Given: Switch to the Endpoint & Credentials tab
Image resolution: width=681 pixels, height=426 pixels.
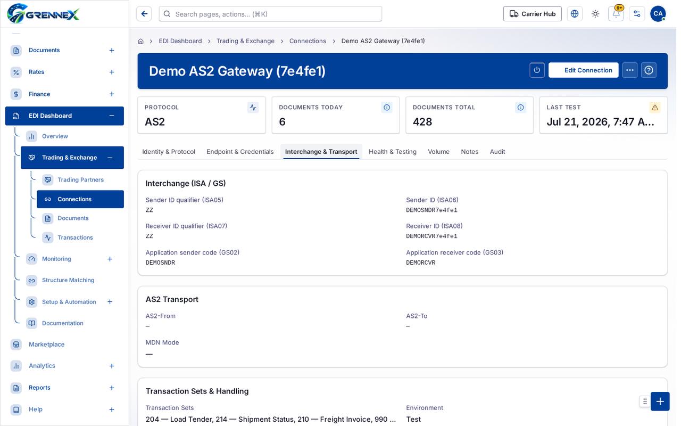Looking at the screenshot, I should pos(240,152).
